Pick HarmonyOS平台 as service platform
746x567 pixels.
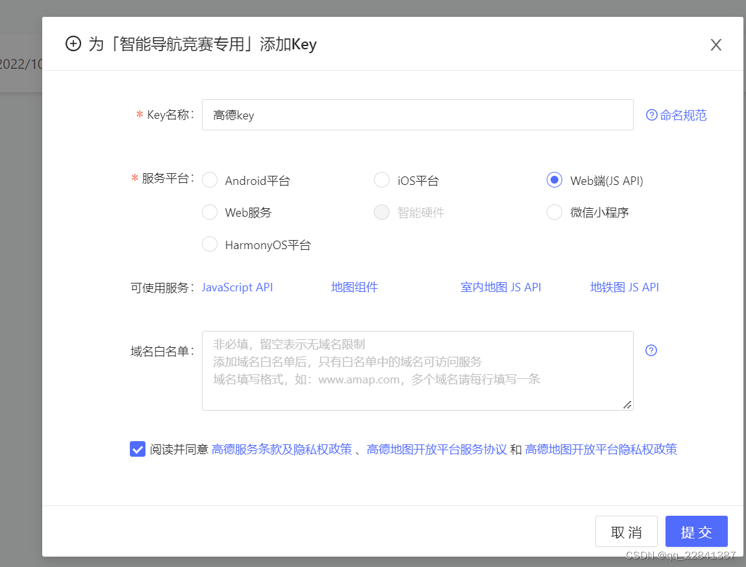[x=210, y=245]
